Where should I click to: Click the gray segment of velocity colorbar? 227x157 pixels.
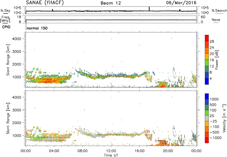pos(207,118)
